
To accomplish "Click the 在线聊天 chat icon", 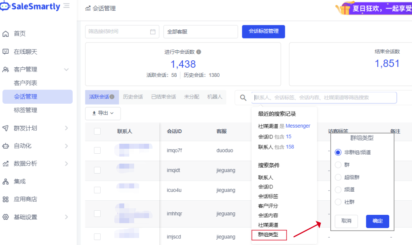I will coord(6,52).
